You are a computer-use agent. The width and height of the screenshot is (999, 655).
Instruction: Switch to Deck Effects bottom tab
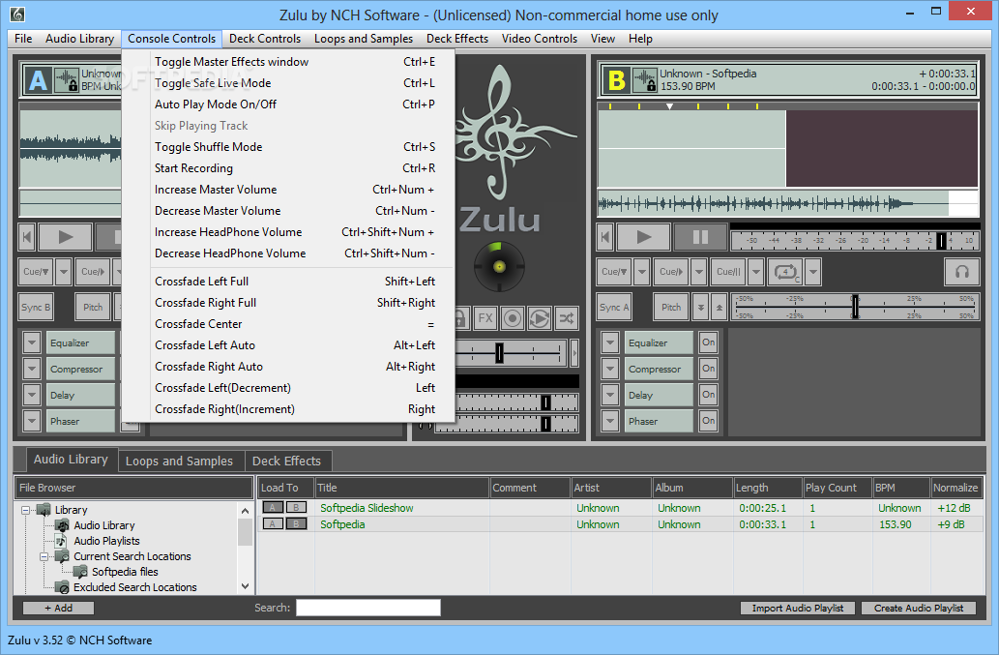click(286, 461)
